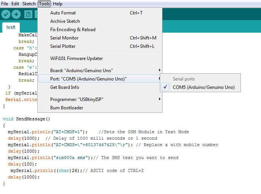
Task: Click the Verify checkmark toolbar button
Action: coord(6,14)
